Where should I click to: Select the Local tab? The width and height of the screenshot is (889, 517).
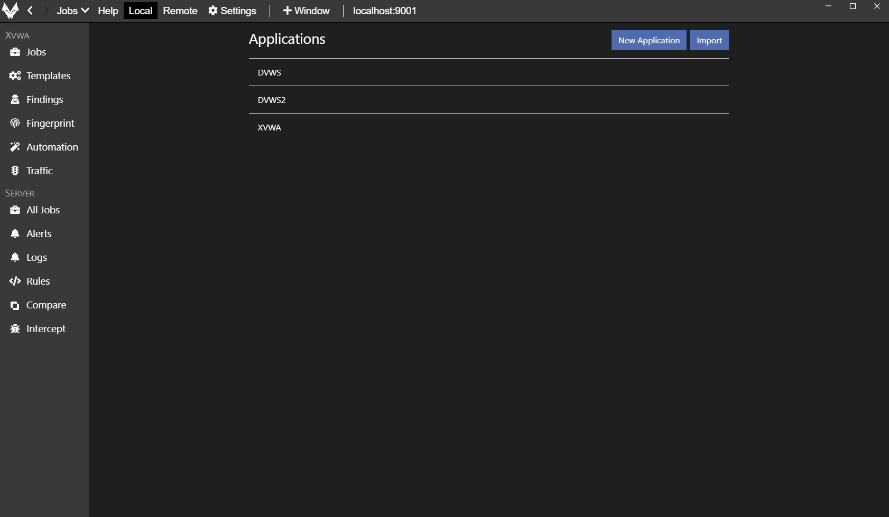pos(140,11)
